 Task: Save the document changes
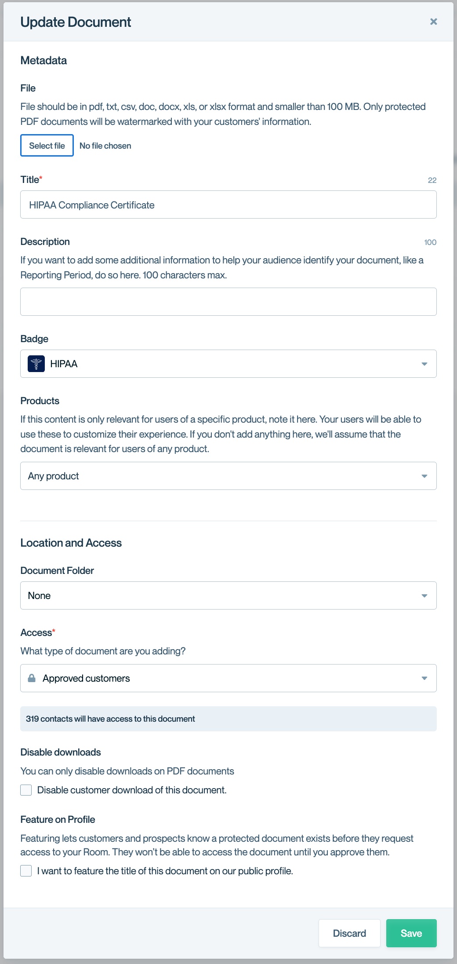click(411, 933)
